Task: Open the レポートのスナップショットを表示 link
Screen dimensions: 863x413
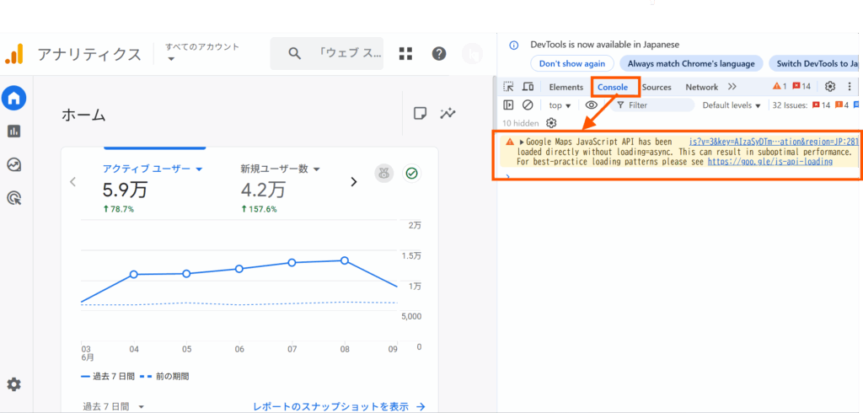Action: point(339,406)
